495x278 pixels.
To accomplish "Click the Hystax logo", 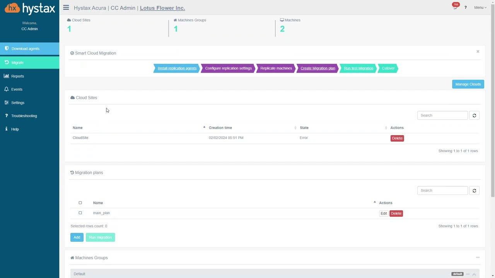I will [30, 8].
